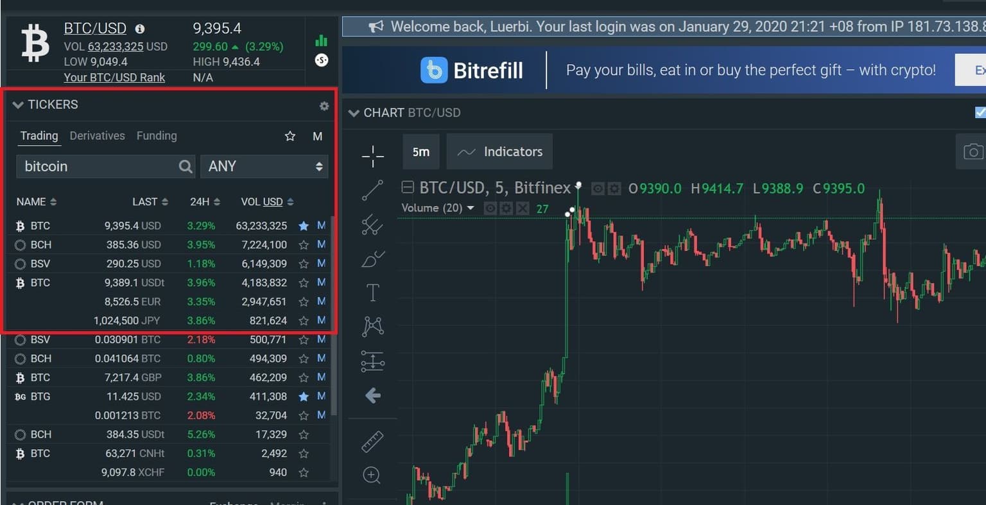The image size is (986, 505).
Task: Click the bitcoin ticker search field
Action: pyautogui.click(x=96, y=166)
